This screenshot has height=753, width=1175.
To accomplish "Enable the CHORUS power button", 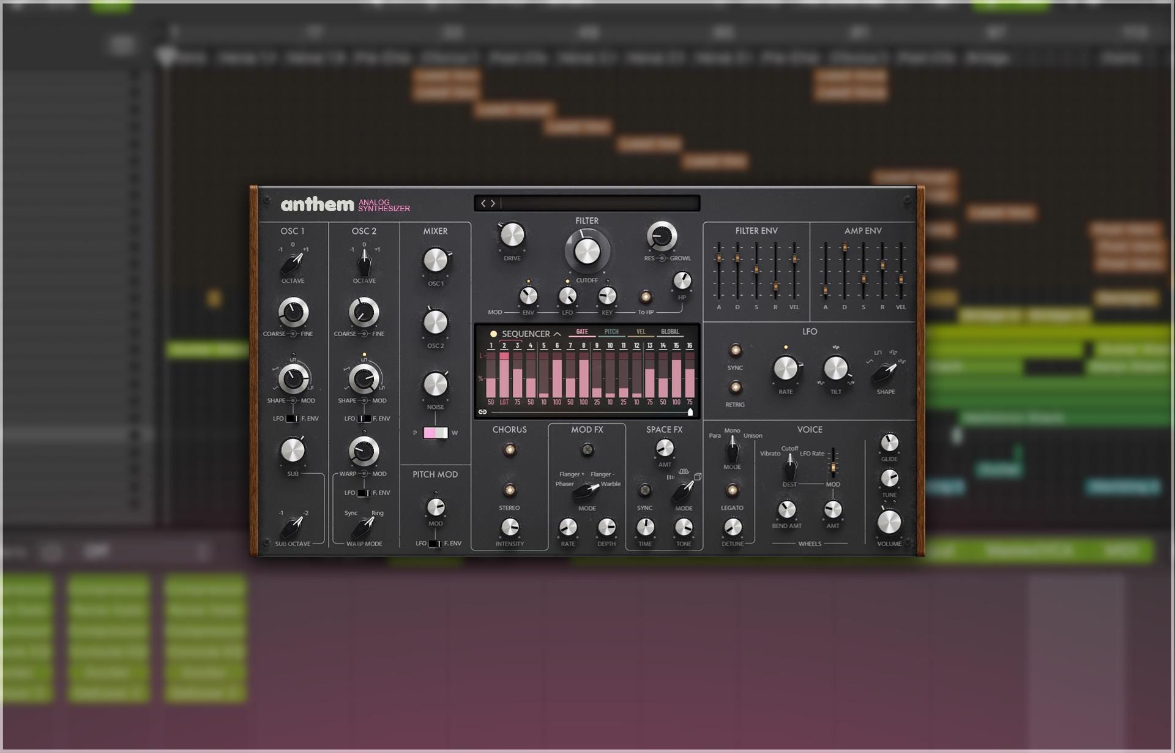I will click(x=510, y=450).
